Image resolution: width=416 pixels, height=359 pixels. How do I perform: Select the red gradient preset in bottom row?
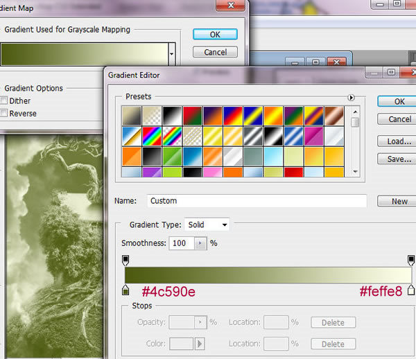point(294,173)
